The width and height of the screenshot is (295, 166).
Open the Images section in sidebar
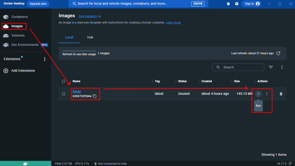click(13, 26)
